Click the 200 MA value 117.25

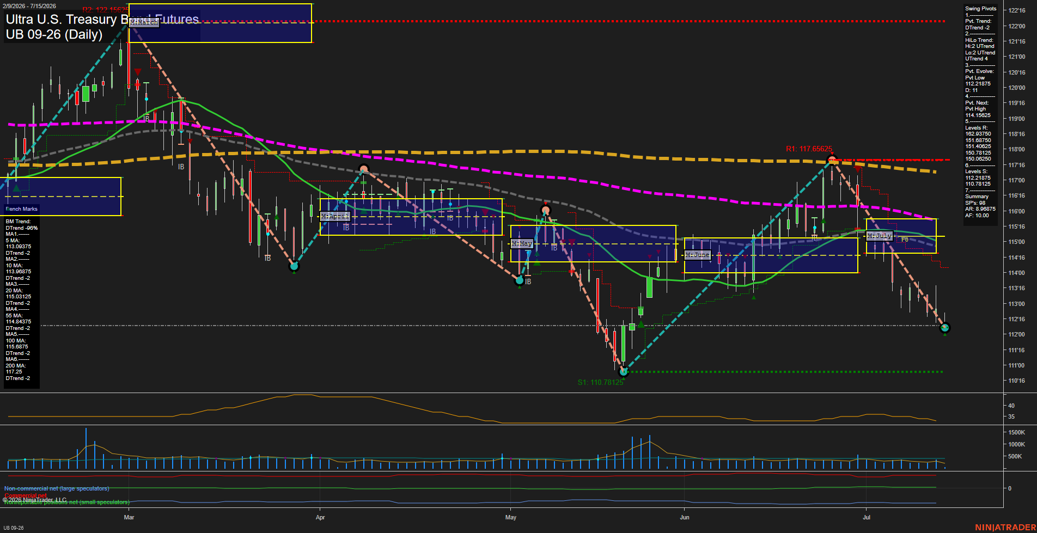point(14,372)
